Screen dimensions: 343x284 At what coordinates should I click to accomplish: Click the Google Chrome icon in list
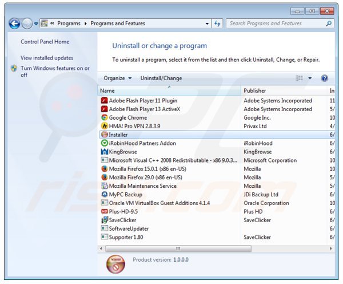(104, 117)
